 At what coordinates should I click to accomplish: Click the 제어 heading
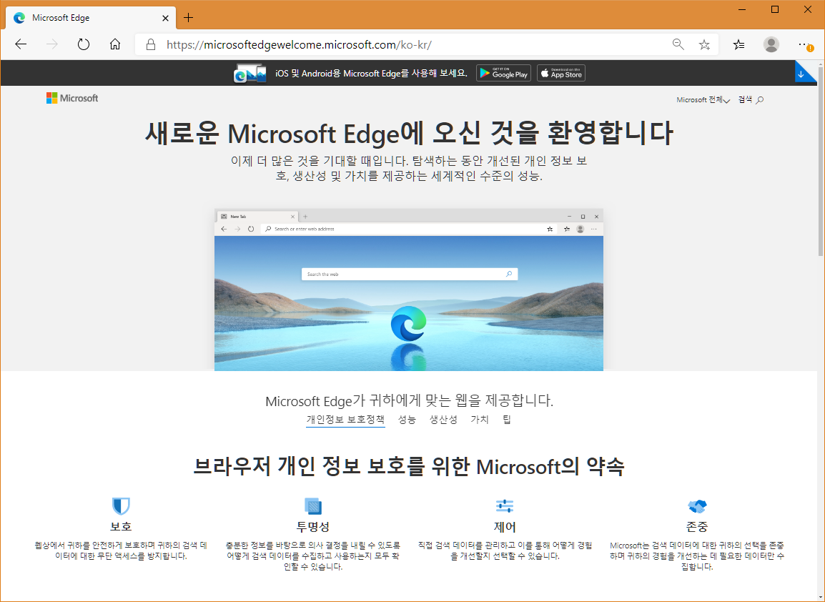click(x=505, y=527)
